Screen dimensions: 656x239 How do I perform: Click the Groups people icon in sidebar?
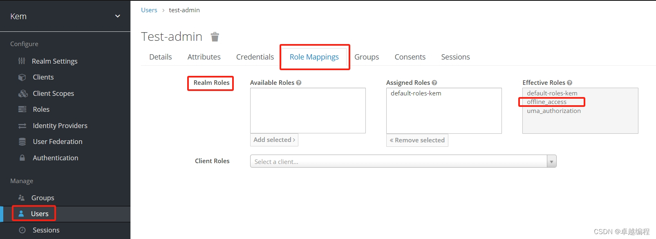point(22,198)
